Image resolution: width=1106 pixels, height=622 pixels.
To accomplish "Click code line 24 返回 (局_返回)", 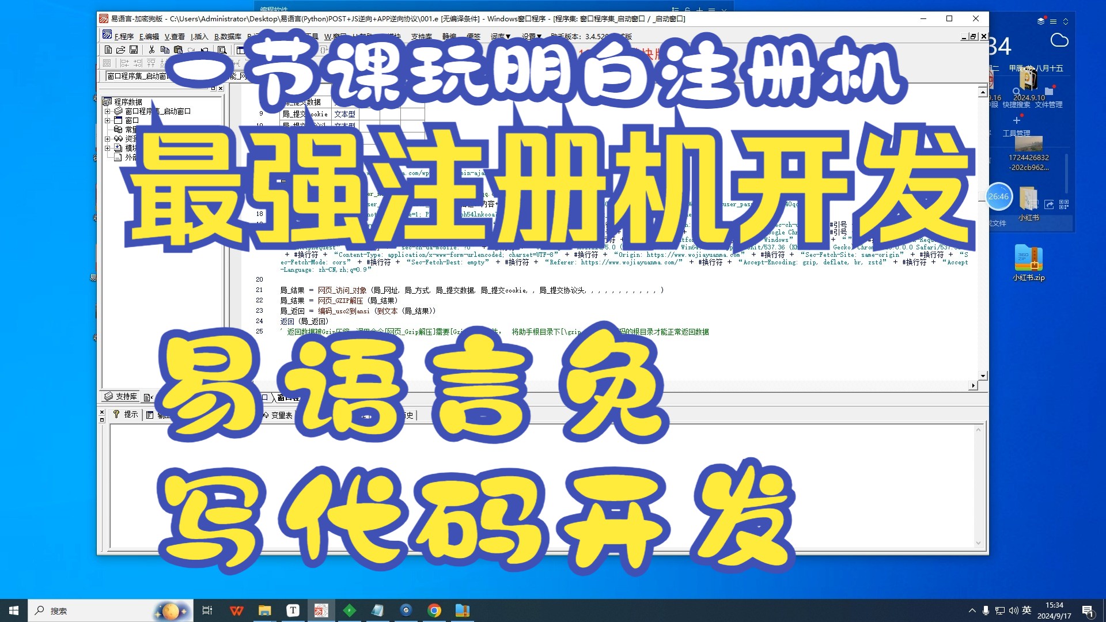I will pos(304,321).
